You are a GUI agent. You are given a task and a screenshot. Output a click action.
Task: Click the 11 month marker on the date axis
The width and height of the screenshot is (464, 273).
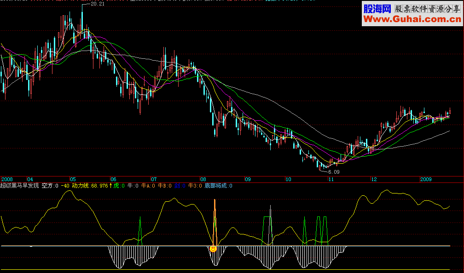[x=331, y=179]
